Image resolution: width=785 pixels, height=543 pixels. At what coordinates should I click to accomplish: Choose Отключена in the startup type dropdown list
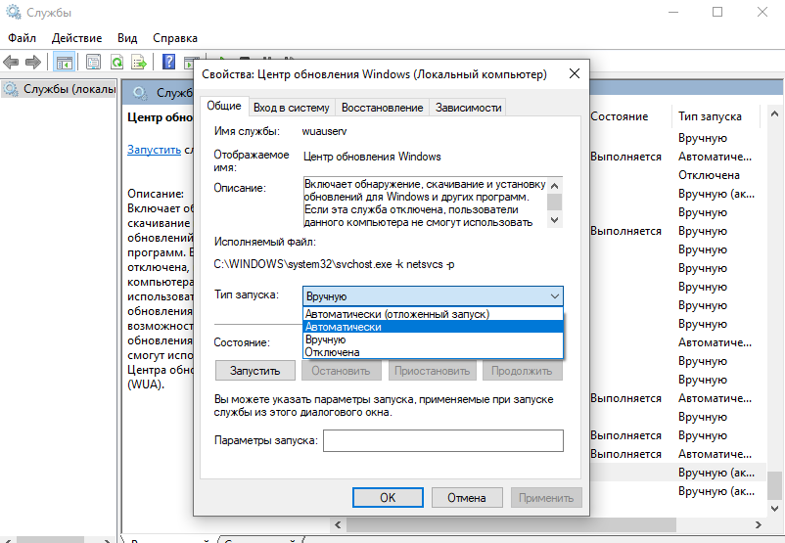click(x=433, y=352)
